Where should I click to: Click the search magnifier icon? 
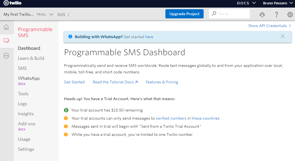tap(214, 14)
